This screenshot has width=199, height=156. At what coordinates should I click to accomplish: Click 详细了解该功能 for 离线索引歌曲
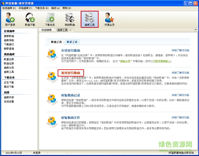tap(180, 73)
